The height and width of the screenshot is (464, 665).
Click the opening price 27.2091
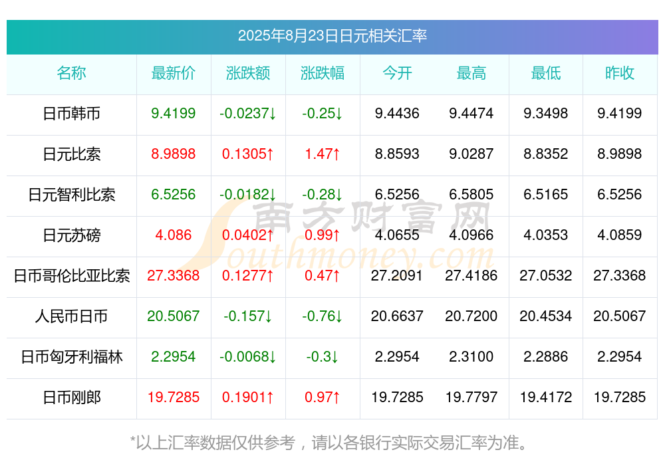397,276
